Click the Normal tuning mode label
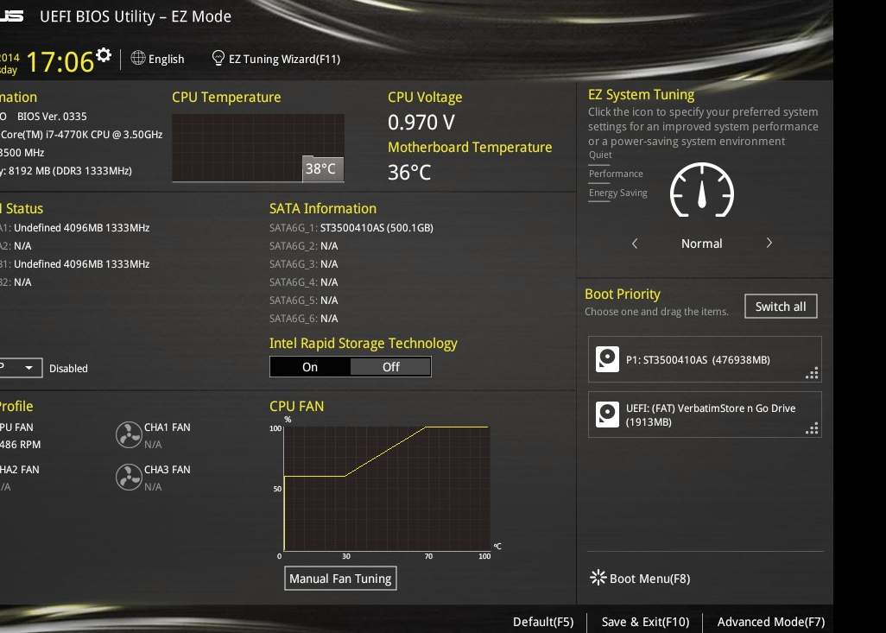 (x=702, y=244)
